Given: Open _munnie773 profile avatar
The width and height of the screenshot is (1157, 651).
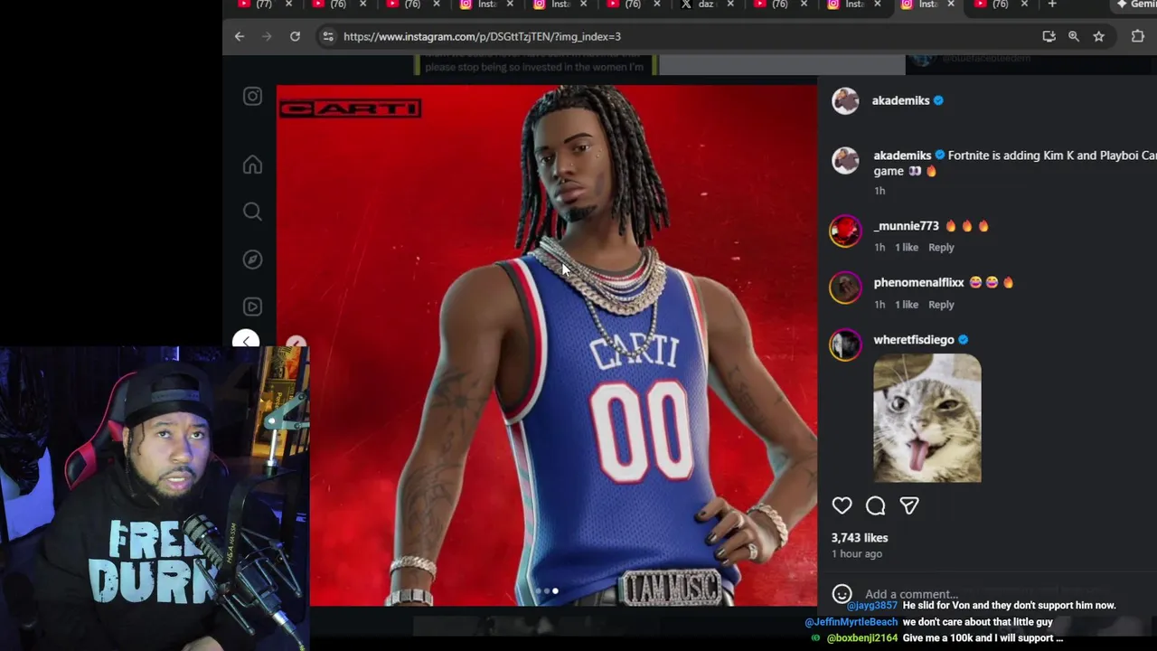Looking at the screenshot, I should tap(845, 231).
